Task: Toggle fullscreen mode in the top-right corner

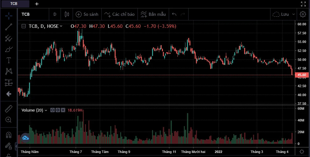Action: [303, 4]
